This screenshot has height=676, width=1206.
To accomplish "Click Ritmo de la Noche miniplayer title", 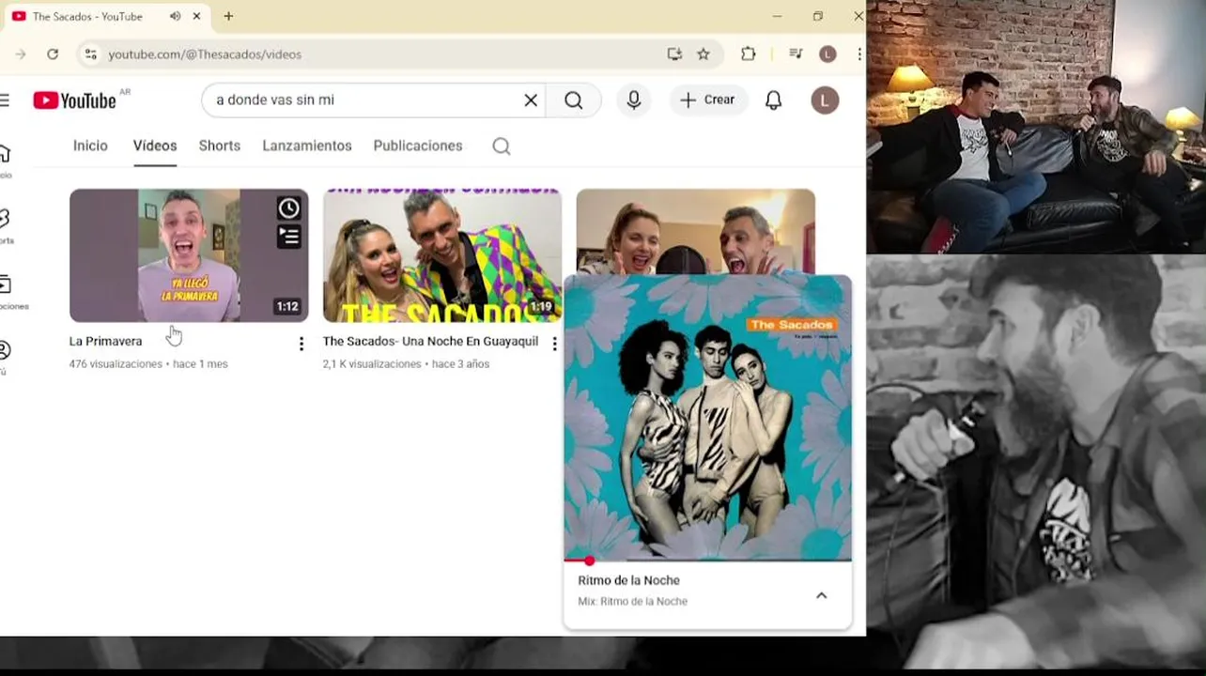I will point(628,581).
